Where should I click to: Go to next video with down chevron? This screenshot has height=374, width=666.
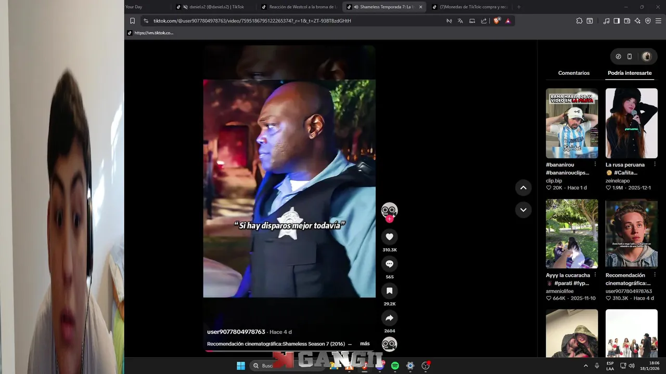pyautogui.click(x=523, y=210)
